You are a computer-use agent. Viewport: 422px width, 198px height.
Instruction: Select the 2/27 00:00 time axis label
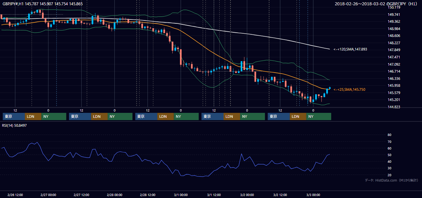pos(48,195)
